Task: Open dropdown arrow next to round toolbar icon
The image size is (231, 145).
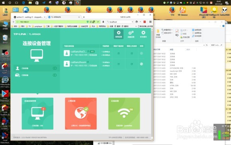Action: (140, 22)
